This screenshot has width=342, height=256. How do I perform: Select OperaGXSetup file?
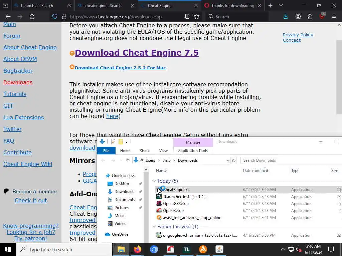[176, 204]
